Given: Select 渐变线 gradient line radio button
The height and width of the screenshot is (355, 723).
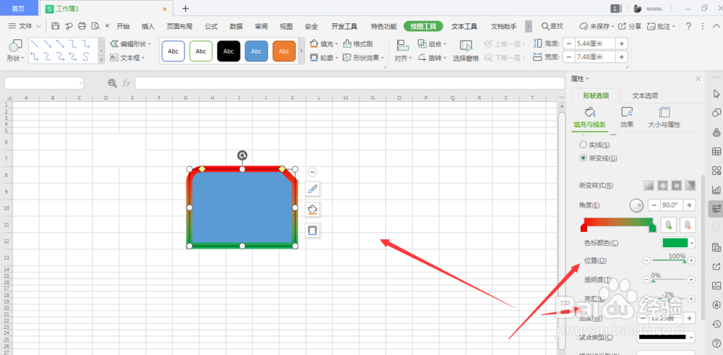Looking at the screenshot, I should point(583,158).
